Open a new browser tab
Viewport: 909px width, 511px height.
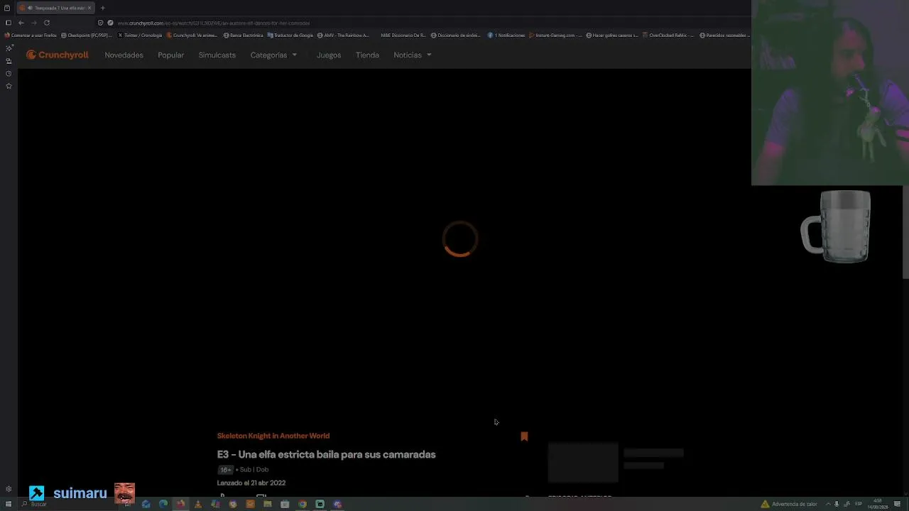(102, 8)
